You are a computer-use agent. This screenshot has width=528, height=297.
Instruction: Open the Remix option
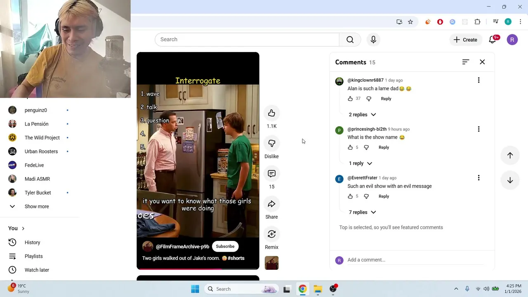tap(271, 234)
